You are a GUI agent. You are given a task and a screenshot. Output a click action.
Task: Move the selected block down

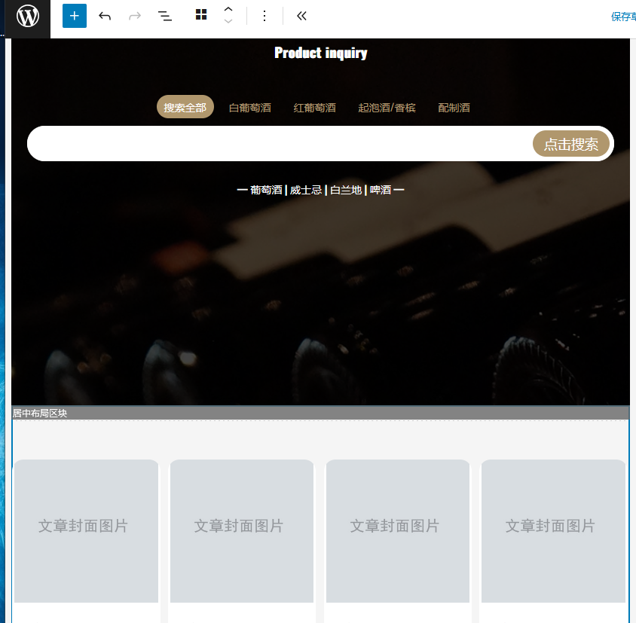pyautogui.click(x=228, y=22)
